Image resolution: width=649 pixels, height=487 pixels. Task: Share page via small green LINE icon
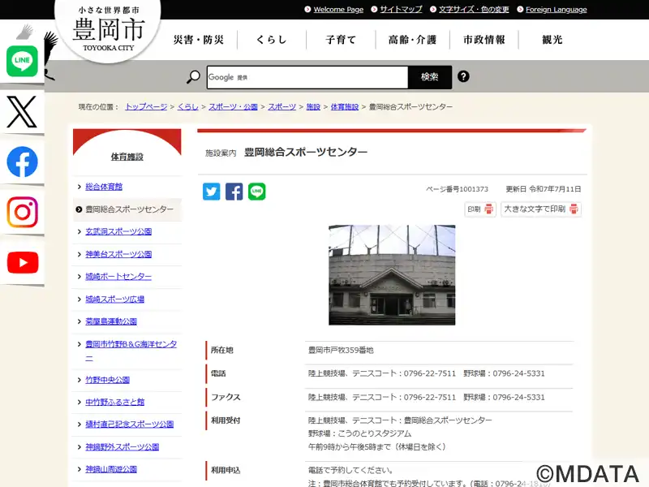(257, 192)
